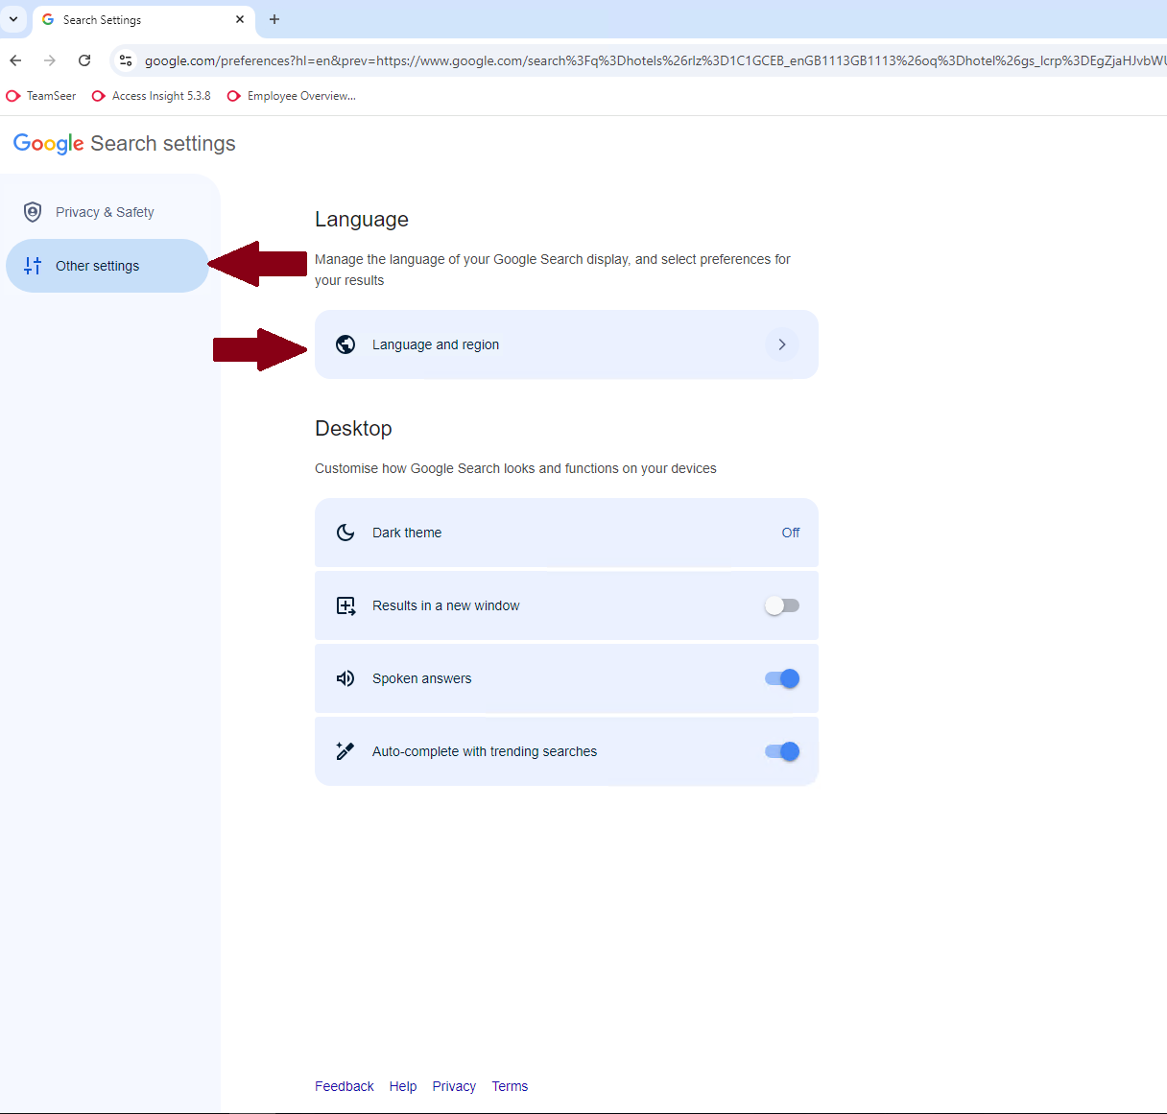Toggle the Spoken answers switch
Image resolution: width=1167 pixels, height=1114 pixels.
tap(782, 678)
